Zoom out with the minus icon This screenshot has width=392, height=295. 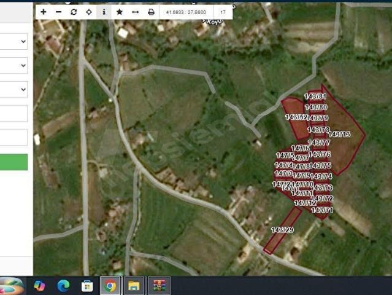click(x=58, y=12)
